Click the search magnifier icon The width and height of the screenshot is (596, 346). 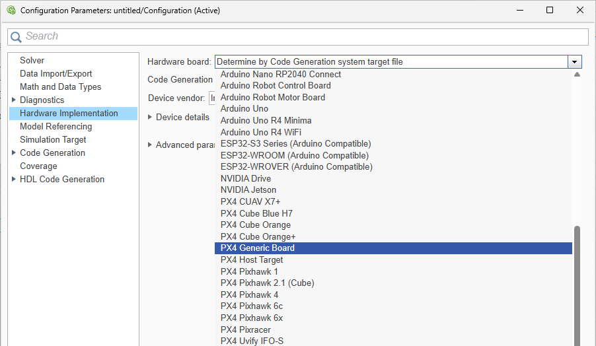click(x=16, y=37)
